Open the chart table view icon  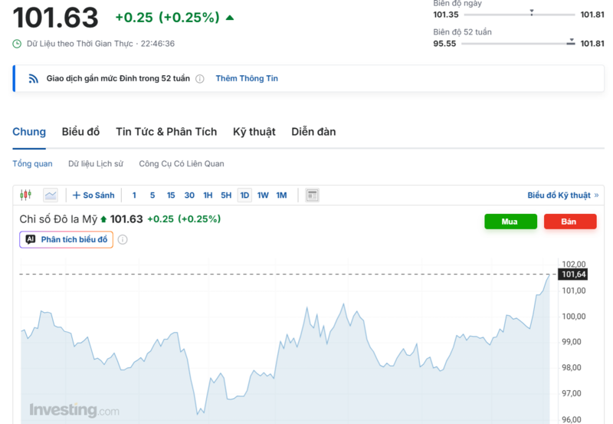click(312, 195)
